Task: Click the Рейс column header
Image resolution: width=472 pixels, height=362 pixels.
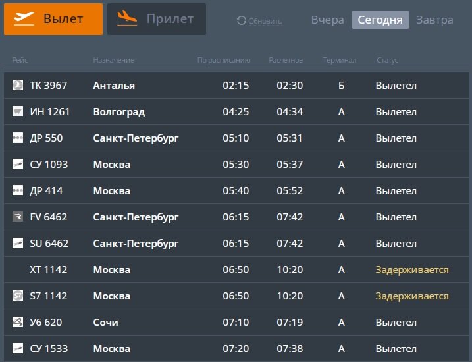Action: (20, 60)
